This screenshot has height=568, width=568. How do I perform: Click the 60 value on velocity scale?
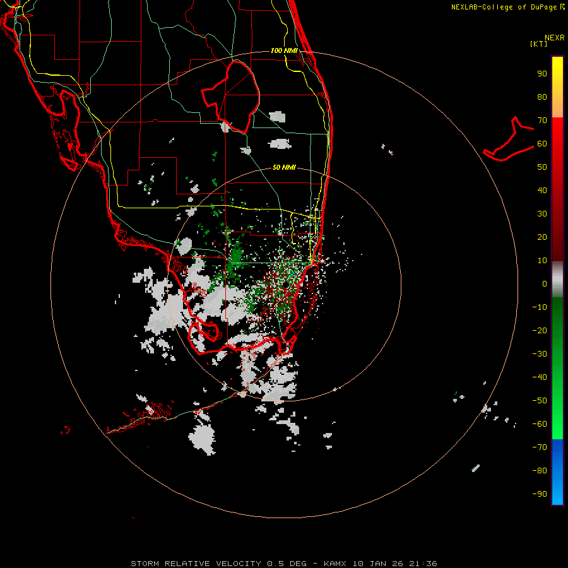(542, 144)
